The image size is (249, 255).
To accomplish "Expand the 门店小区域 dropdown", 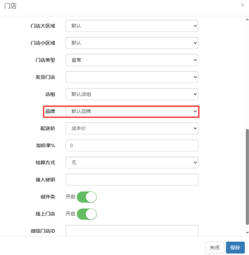I will (x=132, y=43).
